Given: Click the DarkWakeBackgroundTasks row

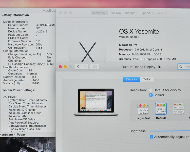Looking at the screenshot, I should tap(27, 126).
